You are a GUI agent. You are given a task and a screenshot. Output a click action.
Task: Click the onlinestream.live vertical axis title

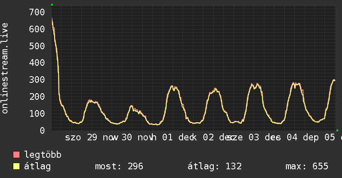(x=5, y=68)
